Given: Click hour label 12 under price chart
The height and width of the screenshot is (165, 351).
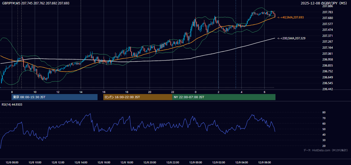Looking at the screenshot, I should pyautogui.click(x=58, y=92).
